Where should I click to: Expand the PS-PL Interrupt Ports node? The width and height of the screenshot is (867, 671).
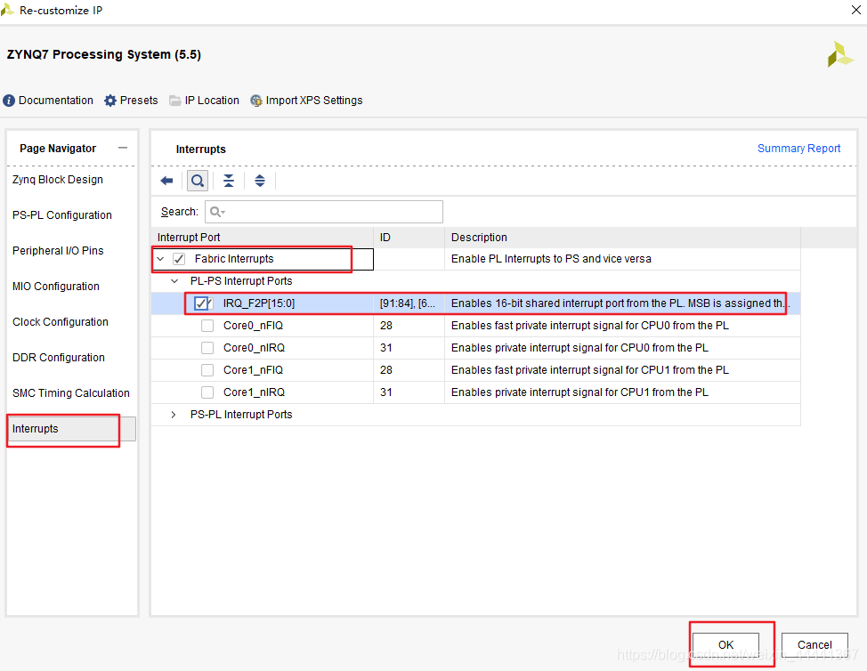[x=174, y=415]
